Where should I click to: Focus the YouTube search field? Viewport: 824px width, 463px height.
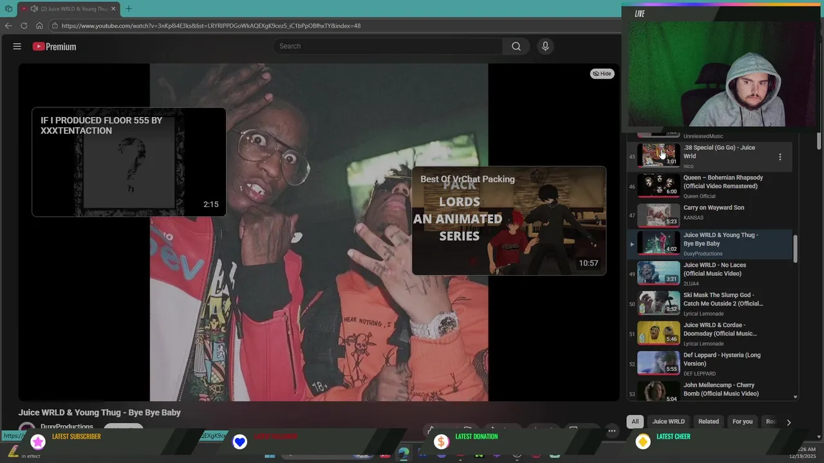pos(388,46)
